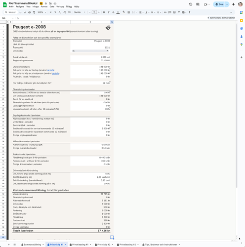
Task: Open the Redigera menu
Action: 20,6
